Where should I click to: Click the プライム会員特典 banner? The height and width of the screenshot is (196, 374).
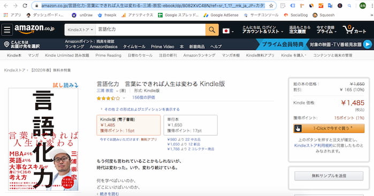click(283, 44)
